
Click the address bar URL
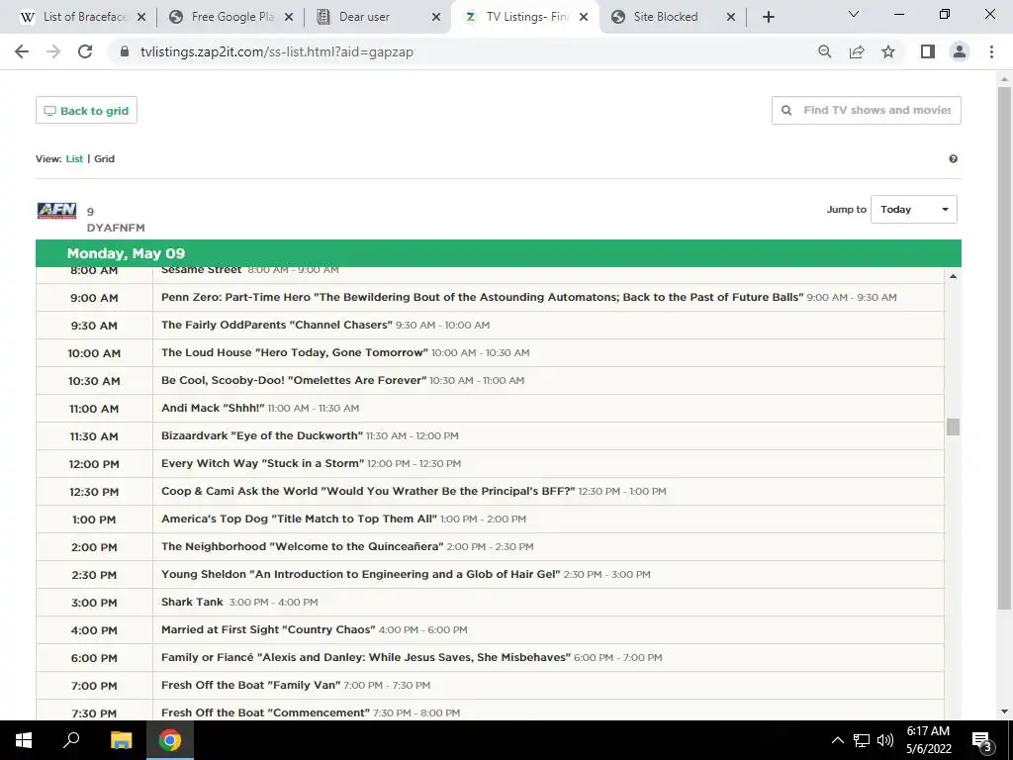tap(277, 51)
